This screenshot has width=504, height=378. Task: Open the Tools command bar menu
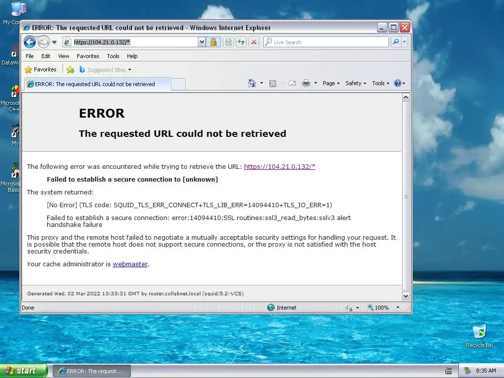pos(380,83)
